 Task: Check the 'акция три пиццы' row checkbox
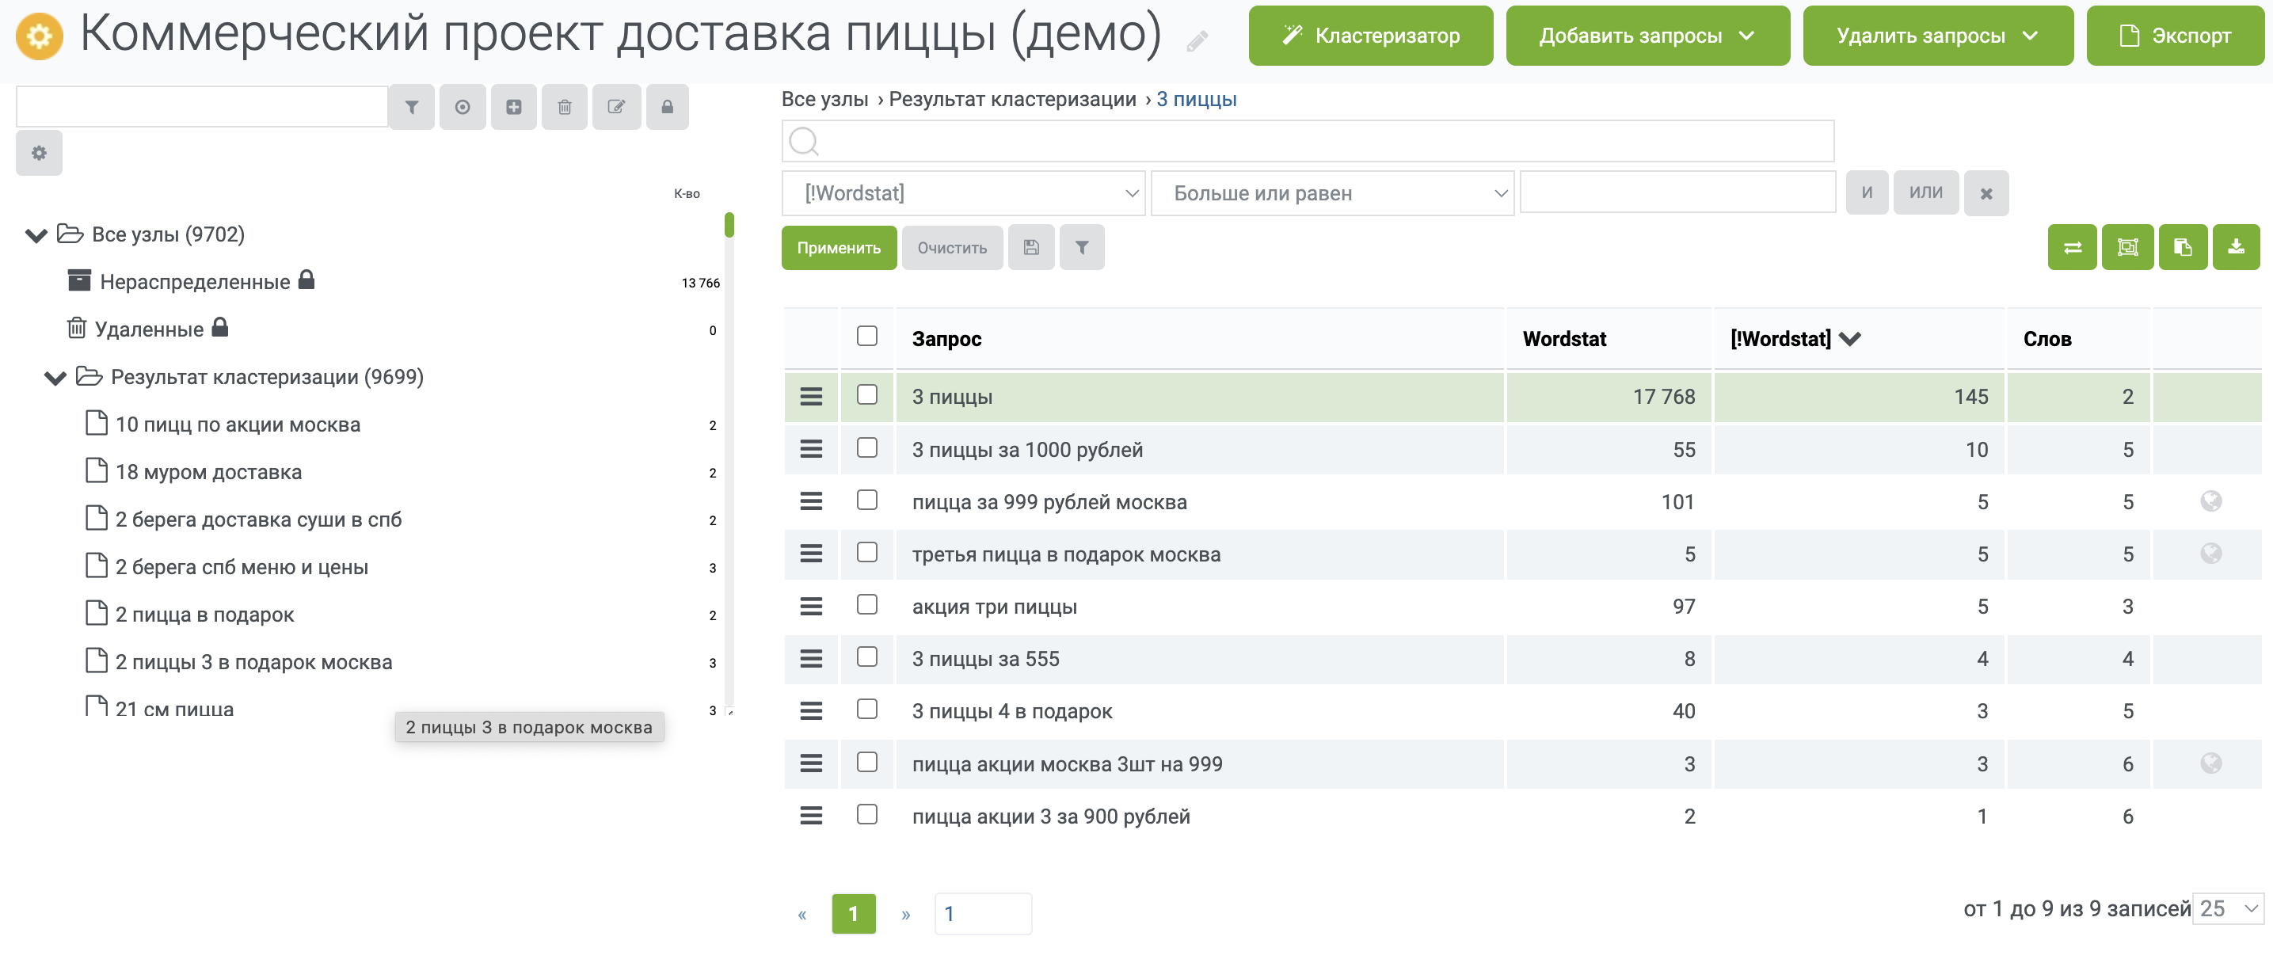click(866, 604)
